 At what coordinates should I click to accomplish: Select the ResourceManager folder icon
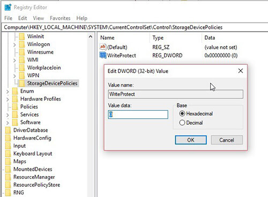[8, 177]
